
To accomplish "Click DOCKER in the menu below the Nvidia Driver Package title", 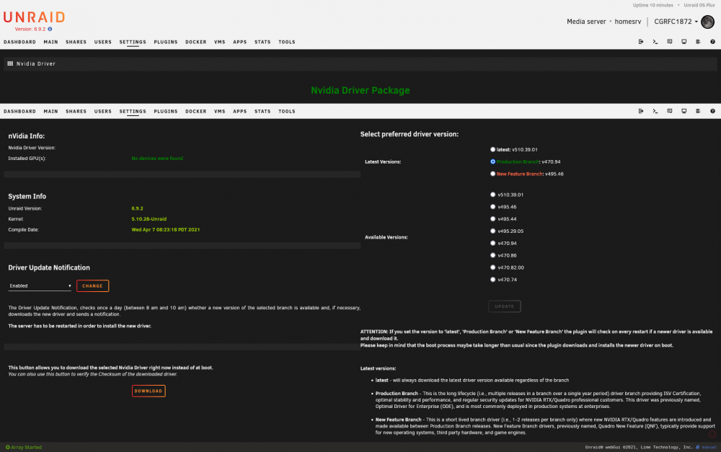I will (196, 111).
